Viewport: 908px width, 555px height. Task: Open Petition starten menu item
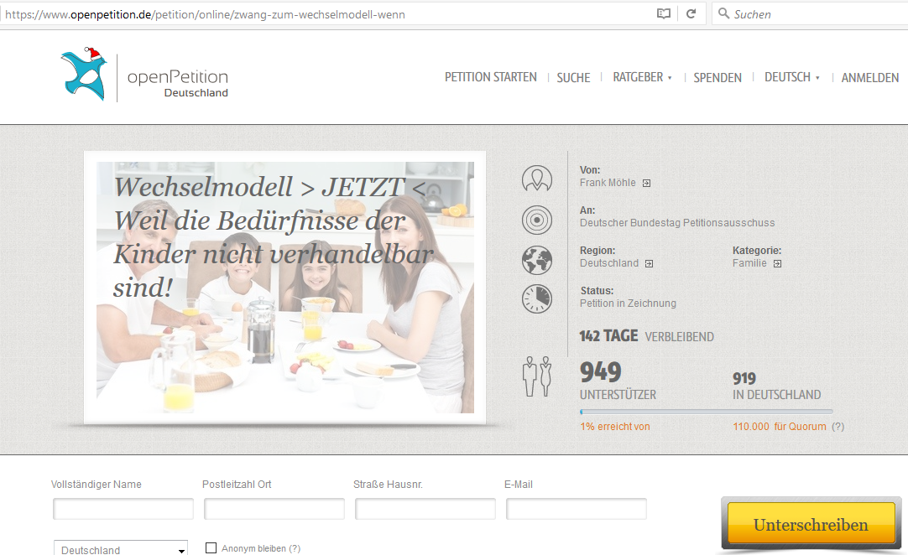click(490, 77)
